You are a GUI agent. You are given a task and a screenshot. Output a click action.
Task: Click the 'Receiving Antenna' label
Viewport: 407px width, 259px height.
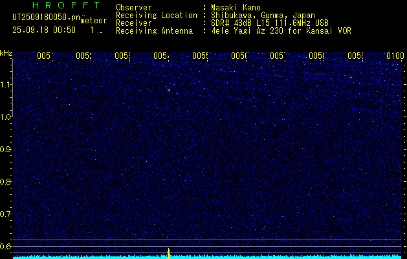point(155,31)
